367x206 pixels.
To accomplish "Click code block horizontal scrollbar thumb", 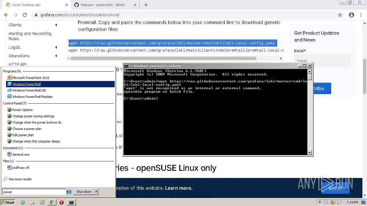I will coord(163,58).
